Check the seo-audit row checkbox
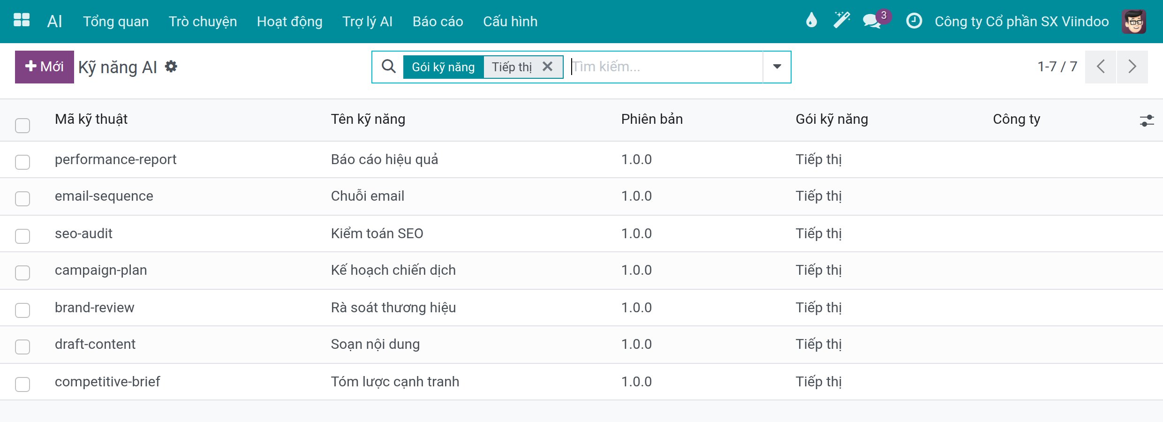The image size is (1163, 422). coord(23,236)
